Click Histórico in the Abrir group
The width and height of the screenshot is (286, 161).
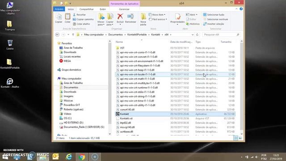click(193, 24)
